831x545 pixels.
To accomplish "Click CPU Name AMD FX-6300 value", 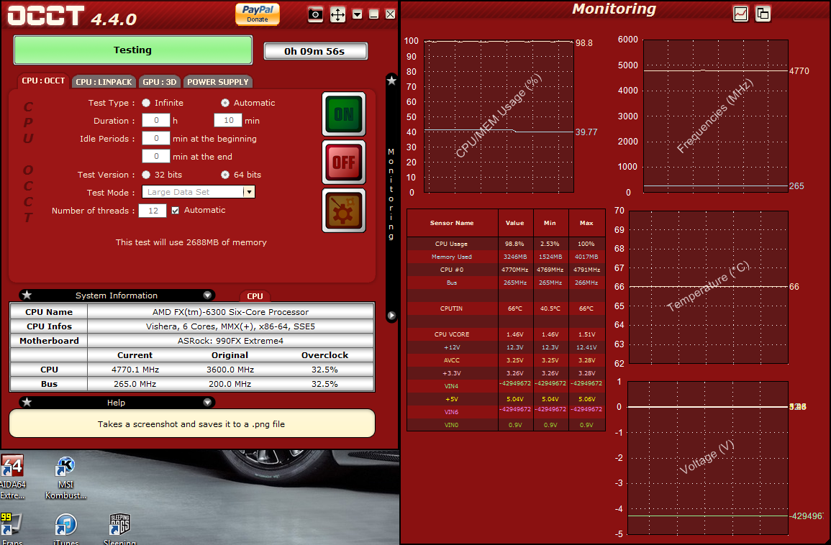I will point(230,312).
